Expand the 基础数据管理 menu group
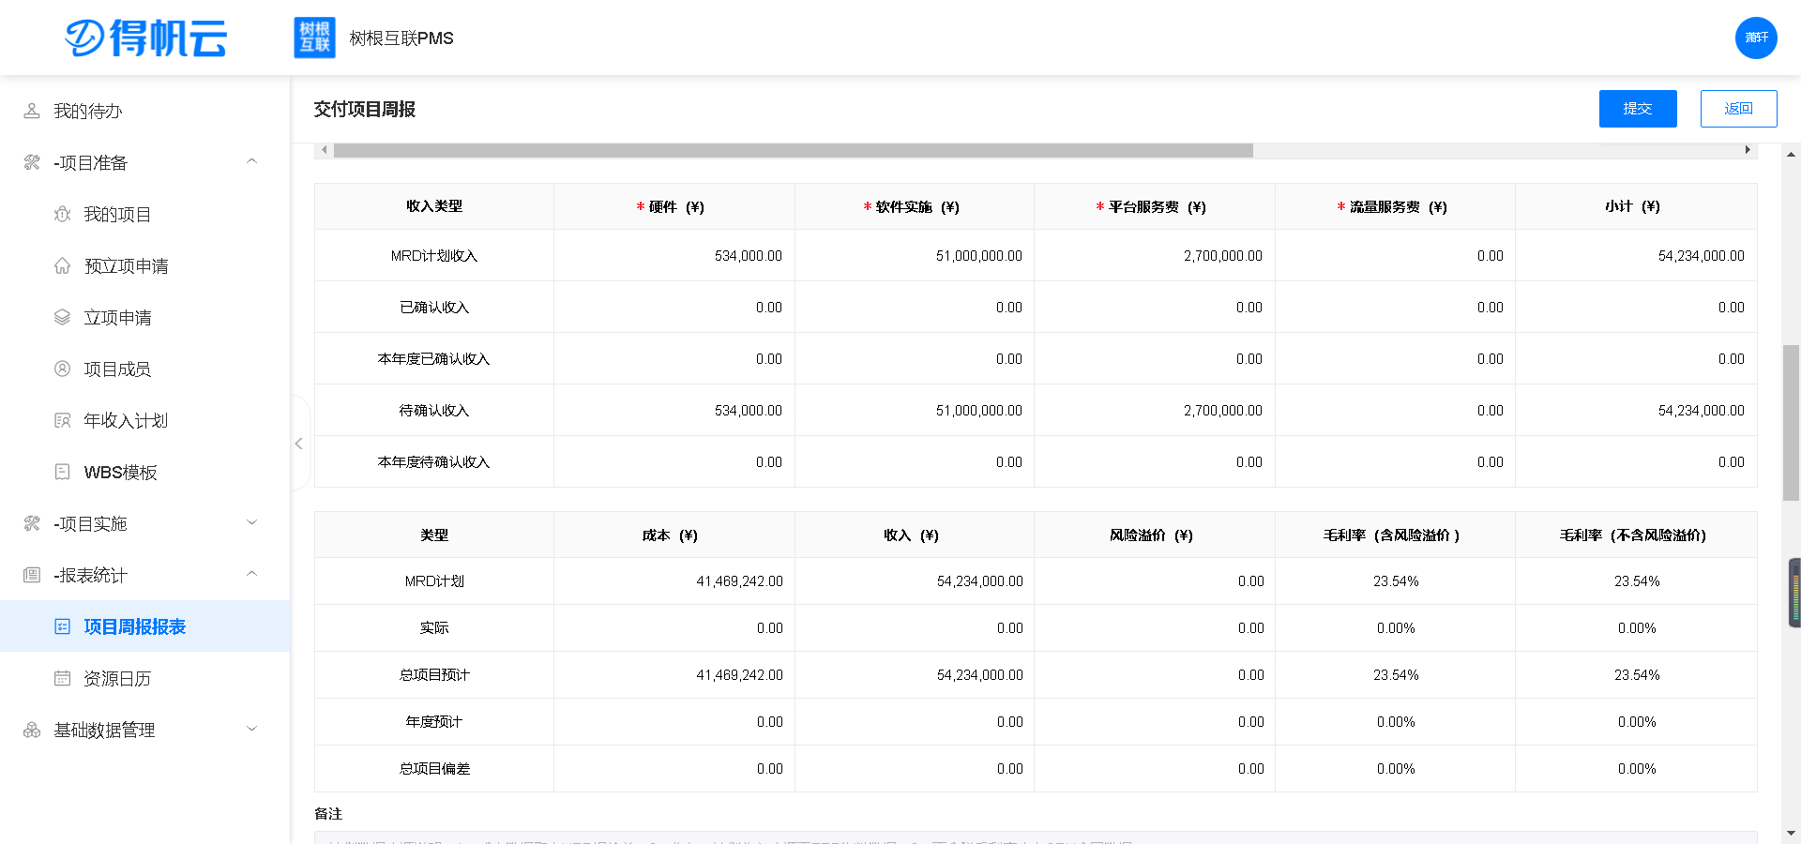This screenshot has width=1801, height=844. click(x=251, y=729)
